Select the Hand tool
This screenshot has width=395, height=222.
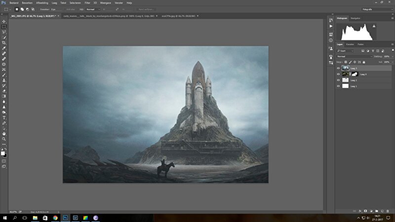(x=4, y=134)
